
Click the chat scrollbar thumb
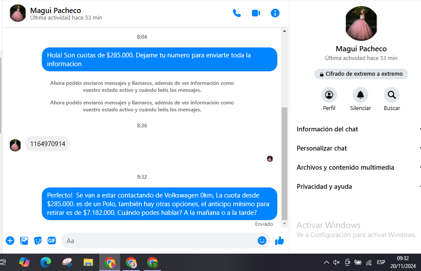[x=285, y=163]
